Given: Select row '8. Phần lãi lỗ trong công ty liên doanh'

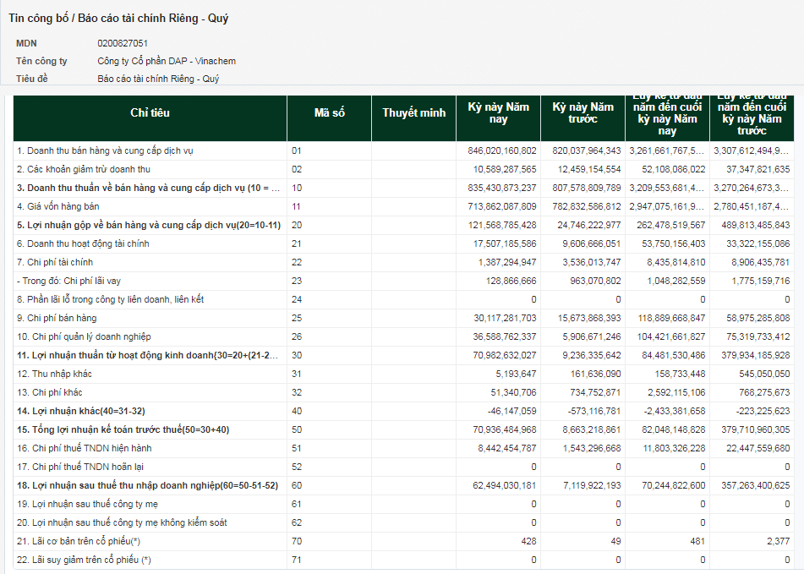Looking at the screenshot, I should click(x=403, y=299).
